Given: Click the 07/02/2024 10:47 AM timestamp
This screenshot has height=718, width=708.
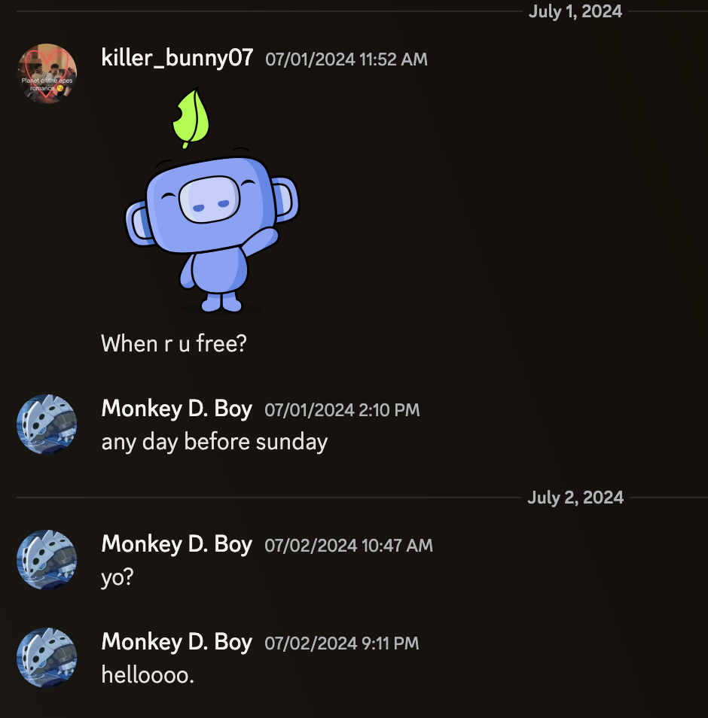Looking at the screenshot, I should point(348,546).
